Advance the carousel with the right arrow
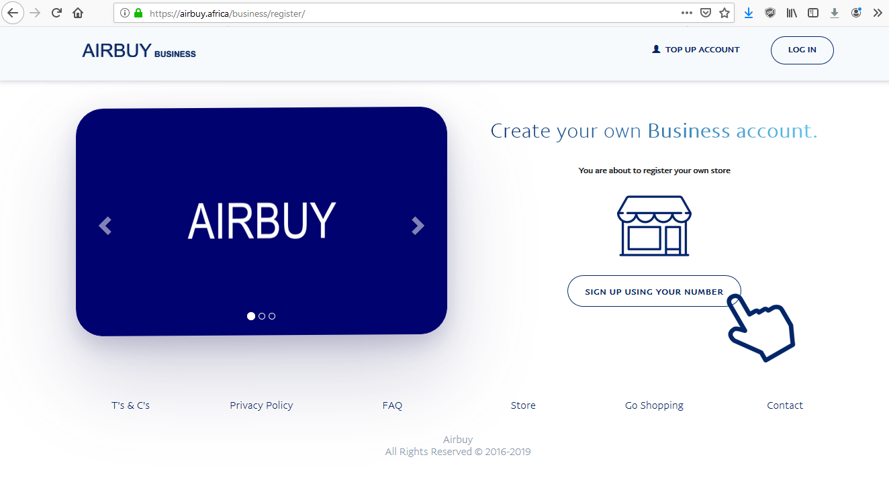 [418, 226]
